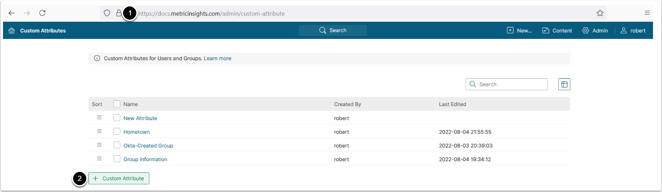The height and width of the screenshot is (192, 662).
Task: Click the browser back arrow
Action: [x=12, y=13]
